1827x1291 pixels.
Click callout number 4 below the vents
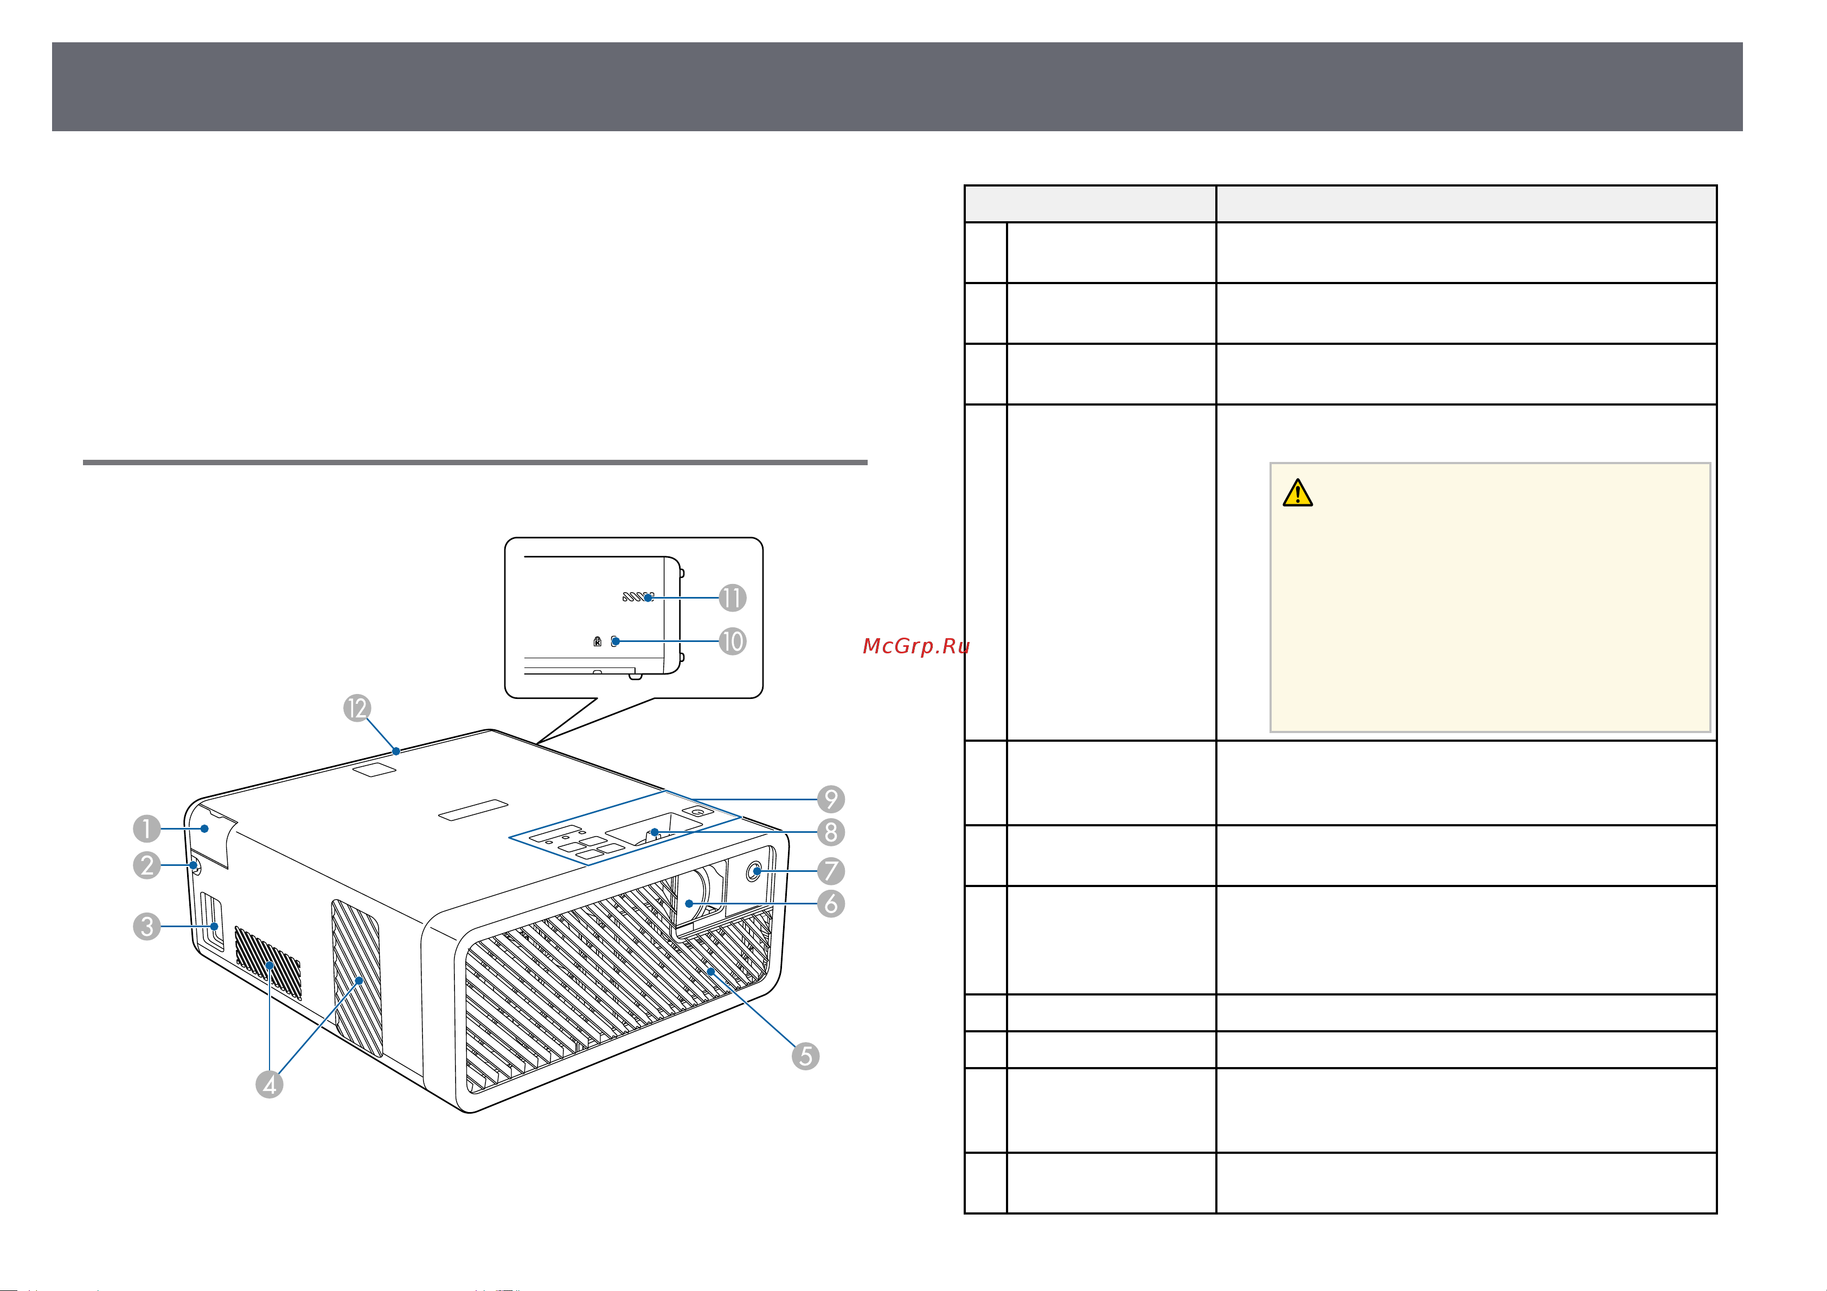point(269,1084)
